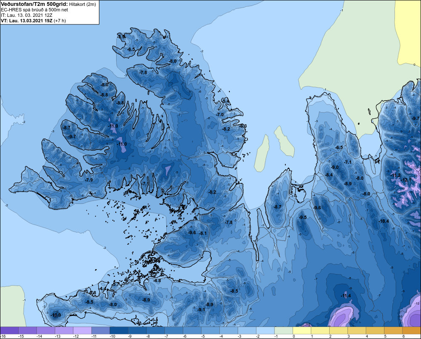The width and height of the screenshot is (421, 339).
Task: Click the '-8' legend tick label
Action: pos(148,336)
